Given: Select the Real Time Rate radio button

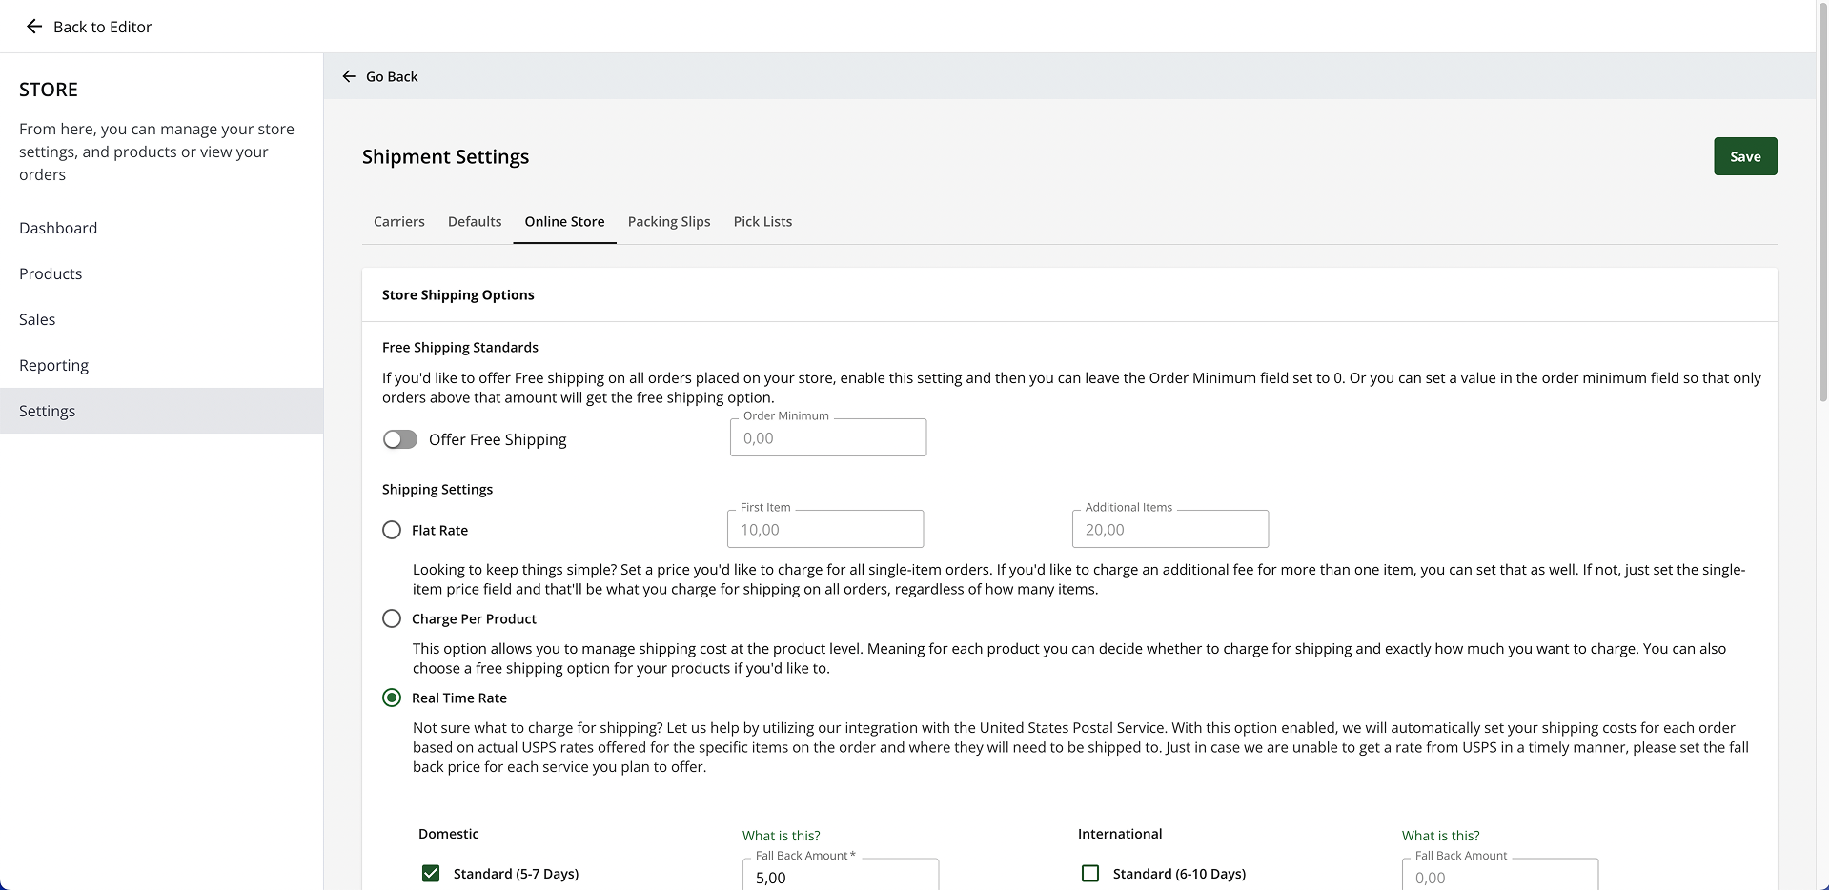Looking at the screenshot, I should point(392,698).
